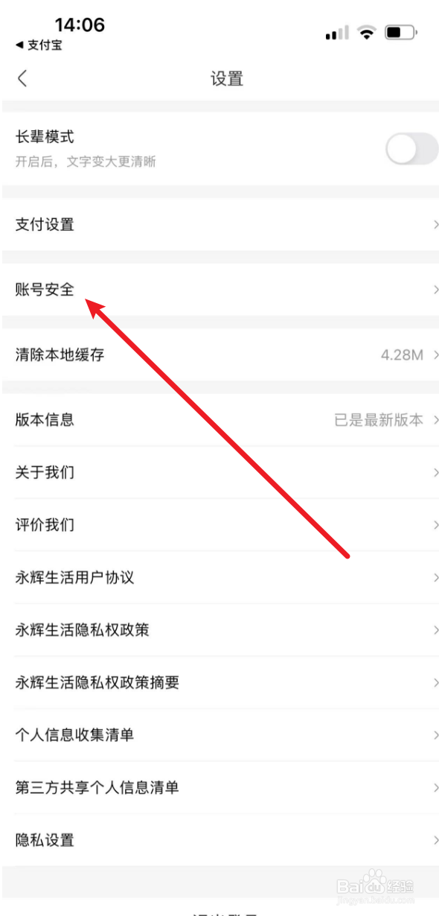Return to Alipay via 支付宝 link
The width and height of the screenshot is (439, 916).
point(39,45)
